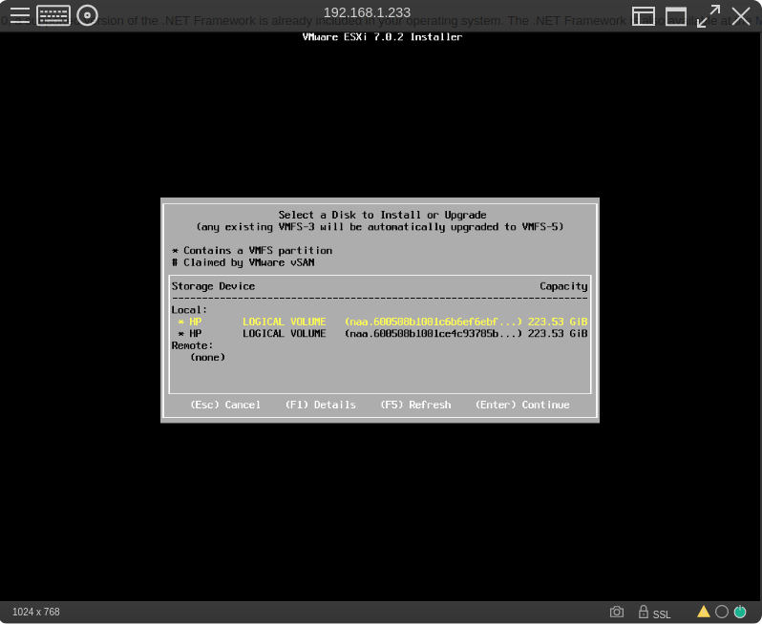Click the yellow warning triangle health indicator

[704, 612]
